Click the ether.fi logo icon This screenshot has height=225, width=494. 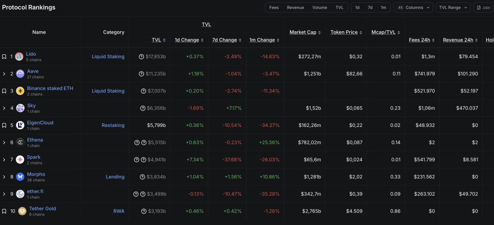coord(20,194)
